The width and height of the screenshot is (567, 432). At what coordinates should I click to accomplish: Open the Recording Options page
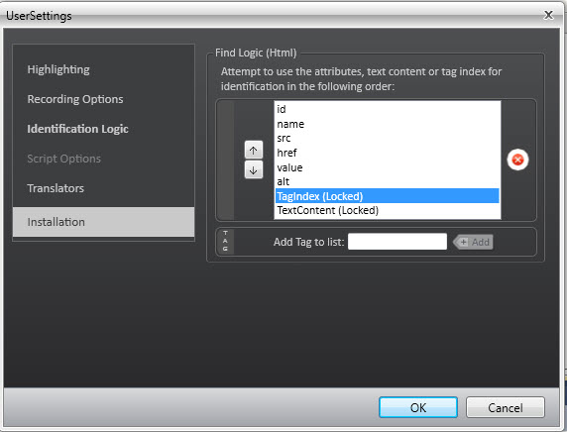tap(75, 99)
